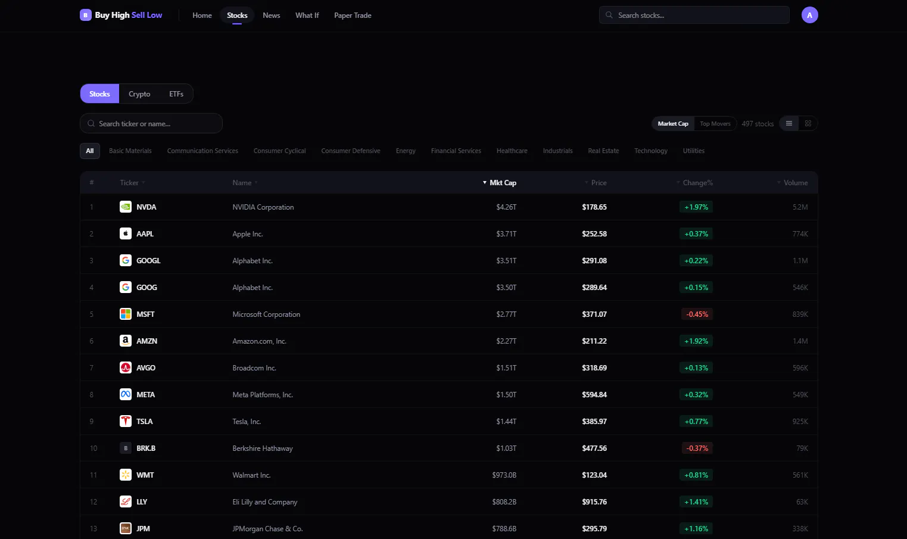Click Amazon.com, Inc. company name

point(260,341)
